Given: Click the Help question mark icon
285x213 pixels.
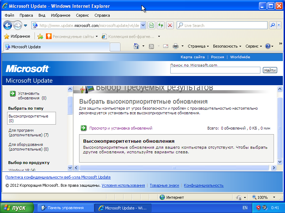Looking at the screenshot, I should coord(268,46).
